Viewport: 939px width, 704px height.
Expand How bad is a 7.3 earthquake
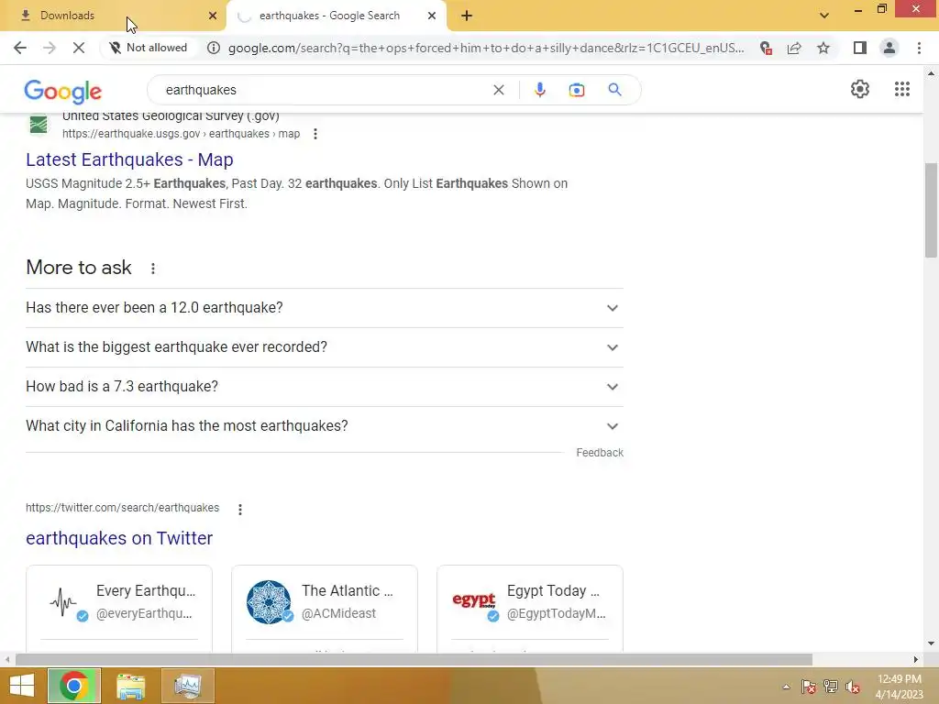pos(324,387)
